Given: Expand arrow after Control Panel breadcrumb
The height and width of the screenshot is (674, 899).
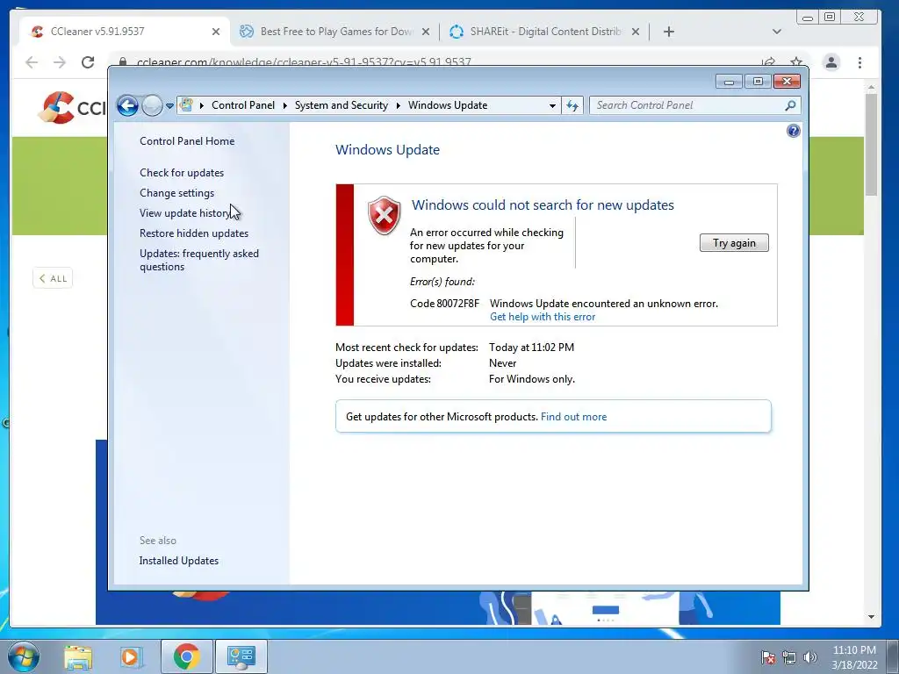Looking at the screenshot, I should (x=285, y=105).
